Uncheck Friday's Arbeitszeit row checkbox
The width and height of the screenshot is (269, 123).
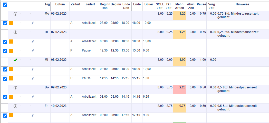[5, 115]
